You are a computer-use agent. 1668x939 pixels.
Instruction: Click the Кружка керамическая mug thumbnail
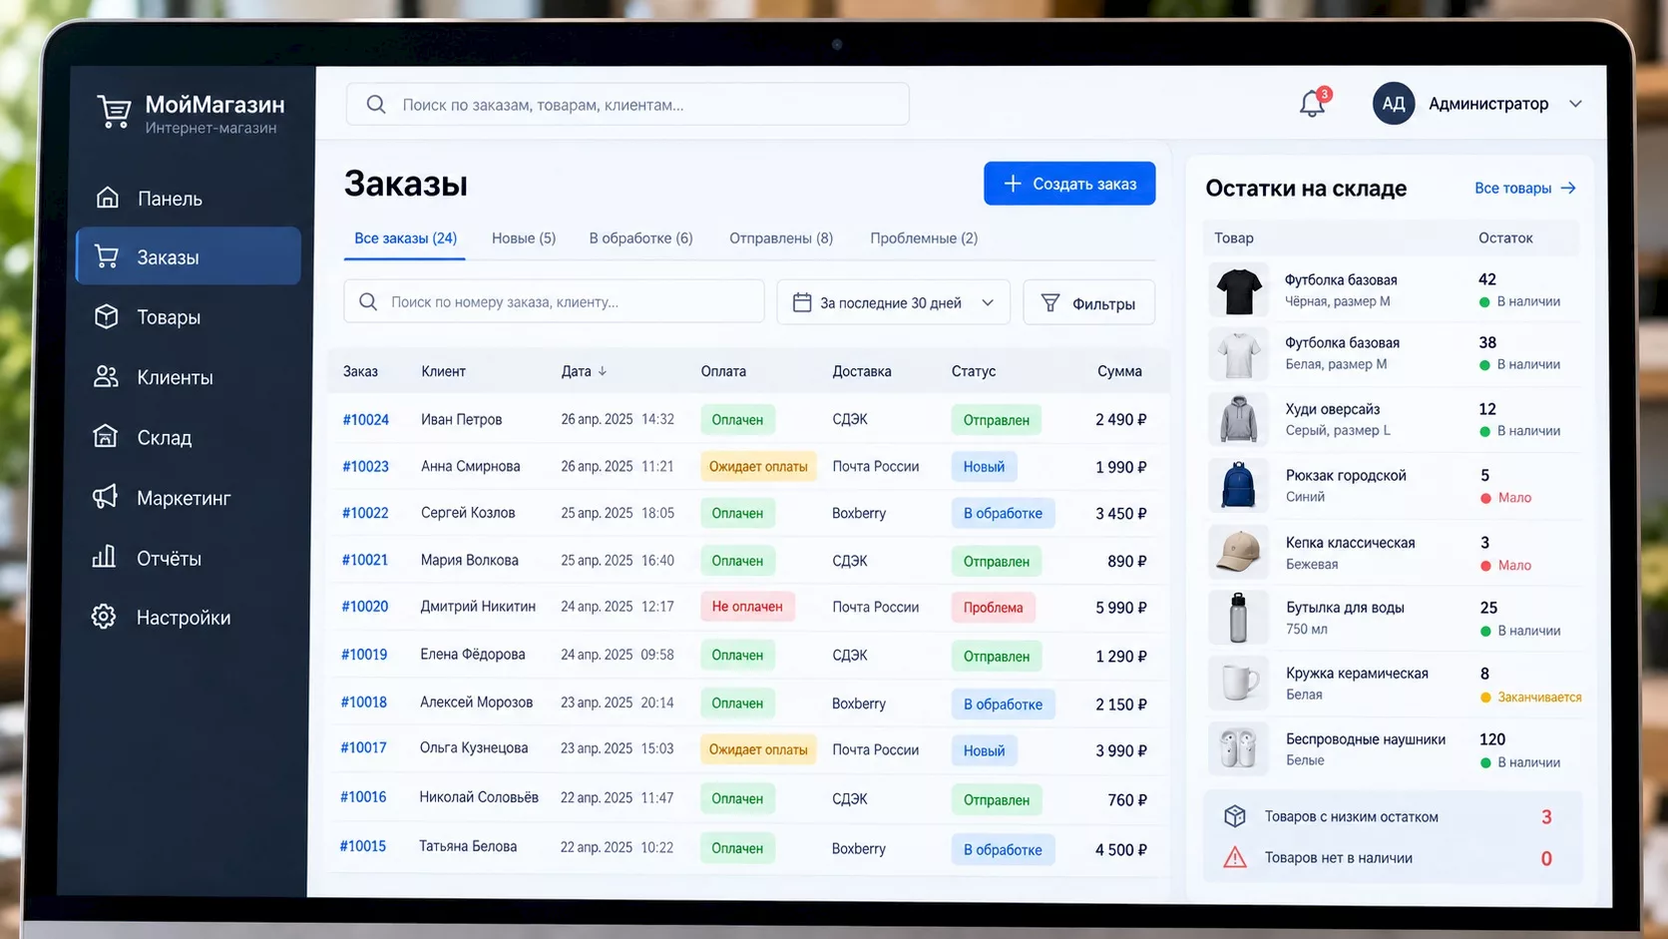point(1239,683)
